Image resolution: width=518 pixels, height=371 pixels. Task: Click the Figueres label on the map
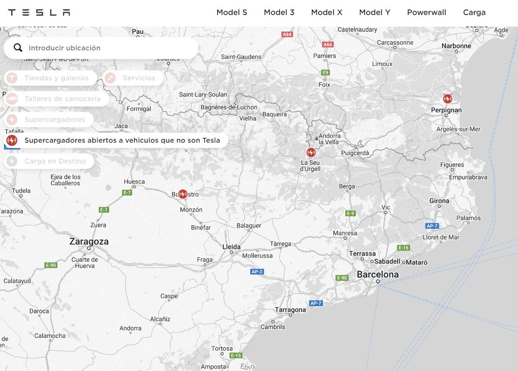(452, 165)
